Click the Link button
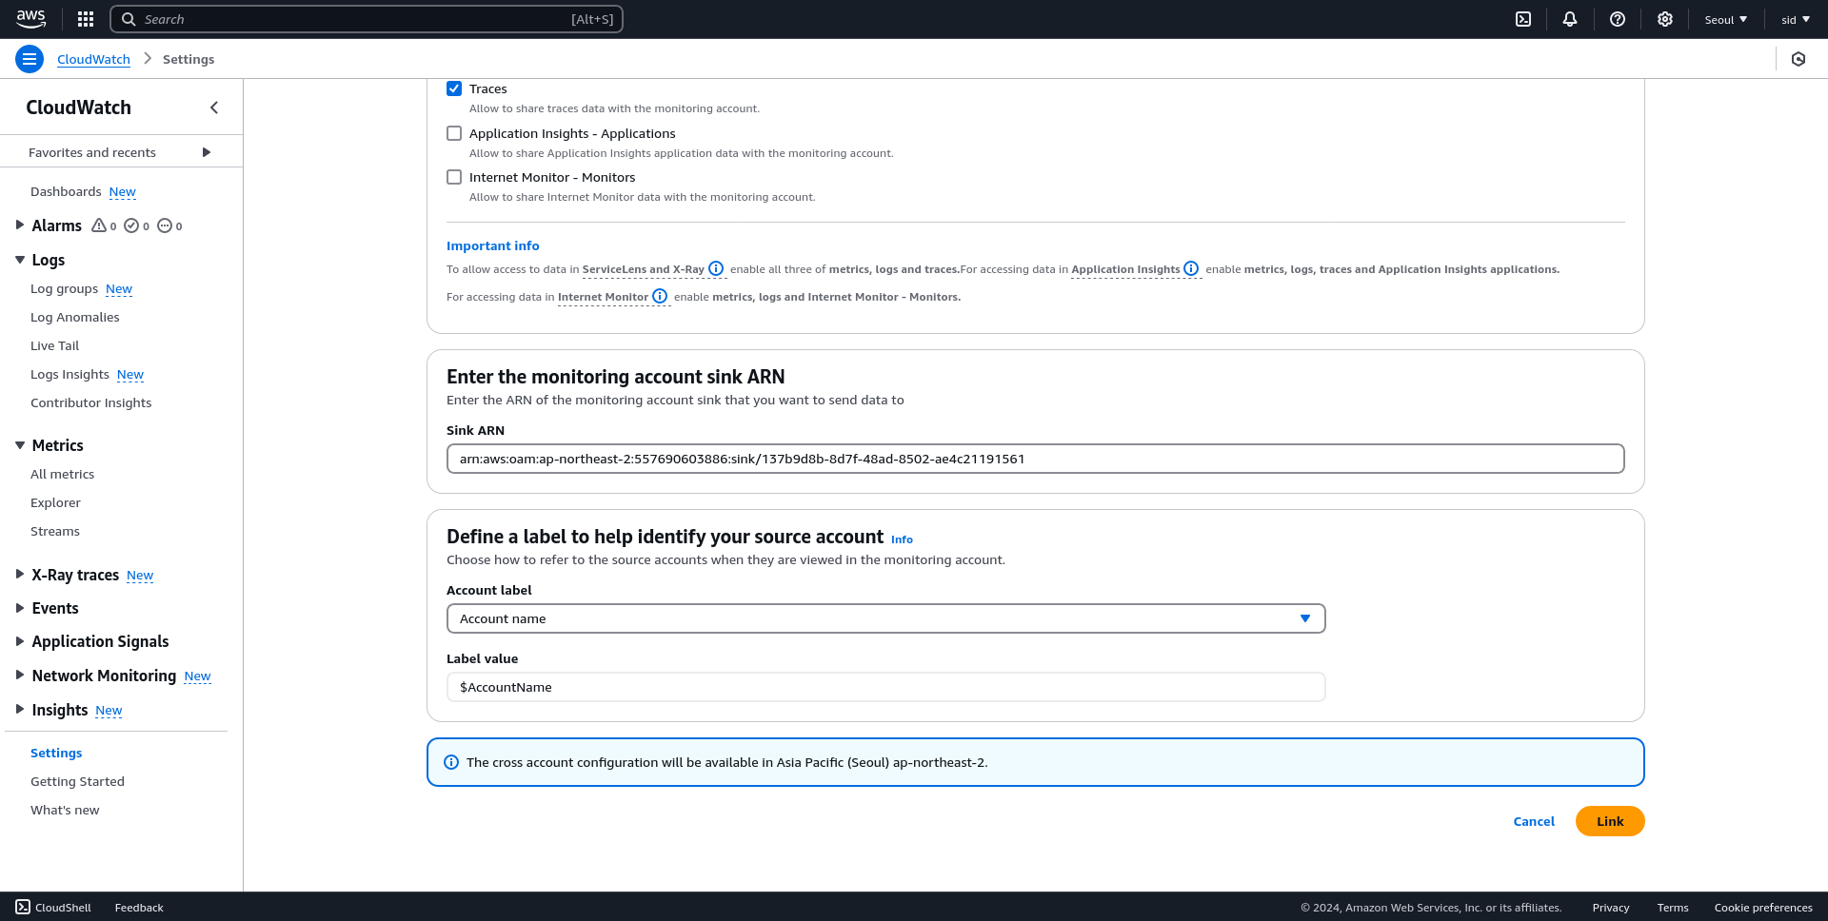This screenshot has height=921, width=1828. 1610,821
